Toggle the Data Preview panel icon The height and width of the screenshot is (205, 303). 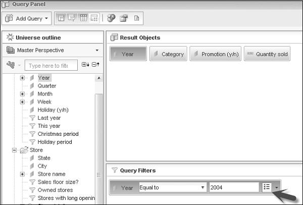point(83,18)
